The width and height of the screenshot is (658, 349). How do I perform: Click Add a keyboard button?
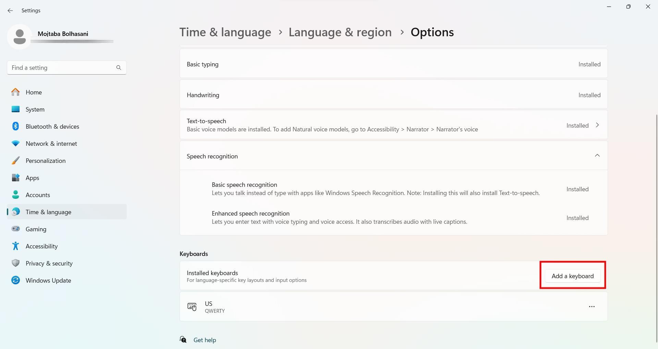[x=572, y=276]
